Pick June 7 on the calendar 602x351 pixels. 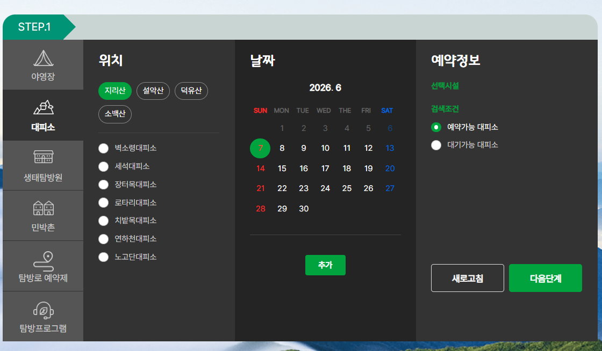click(260, 148)
